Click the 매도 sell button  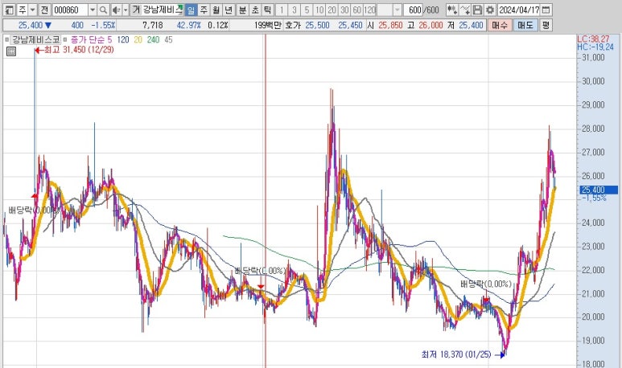(525, 26)
